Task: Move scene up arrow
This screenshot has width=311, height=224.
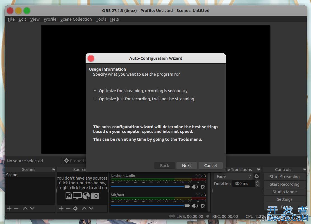Action: click(x=25, y=208)
